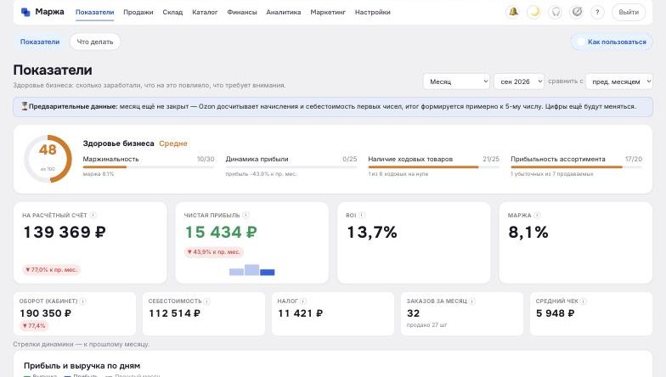The height and width of the screenshot is (377, 666).
Task: Click Как пользоваться button
Action: click(612, 42)
